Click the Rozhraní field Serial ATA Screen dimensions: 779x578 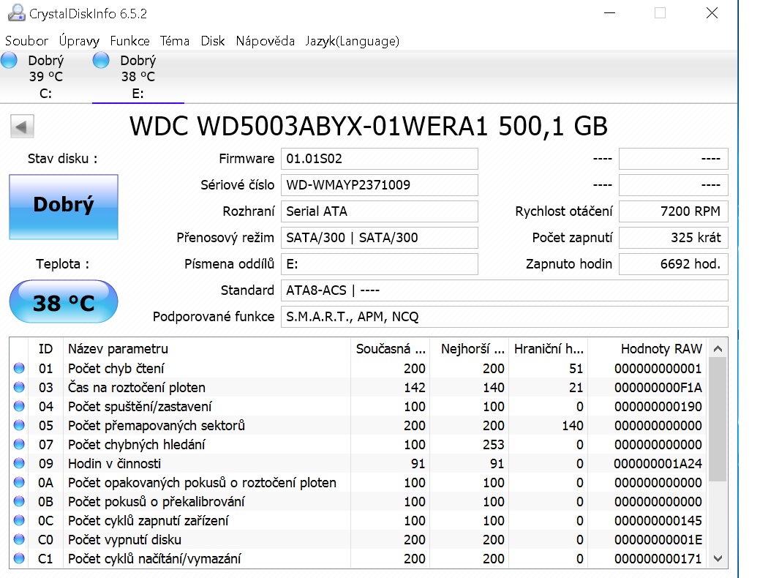pyautogui.click(x=380, y=211)
